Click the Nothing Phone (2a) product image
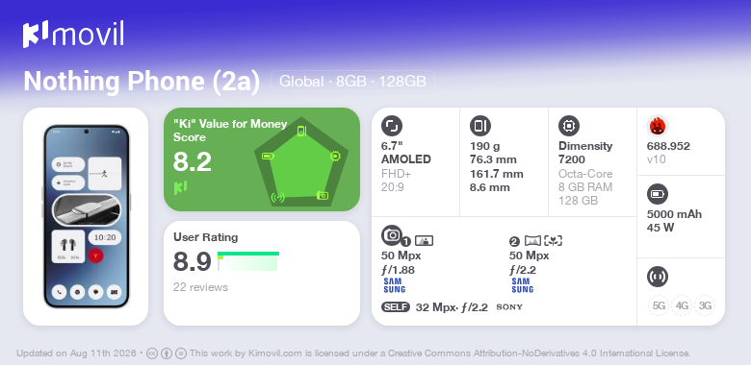Screen dimensions: 751x365 pos(86,216)
